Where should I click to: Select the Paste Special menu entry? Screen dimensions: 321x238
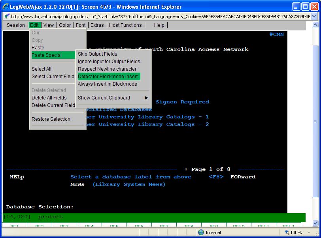click(53, 55)
